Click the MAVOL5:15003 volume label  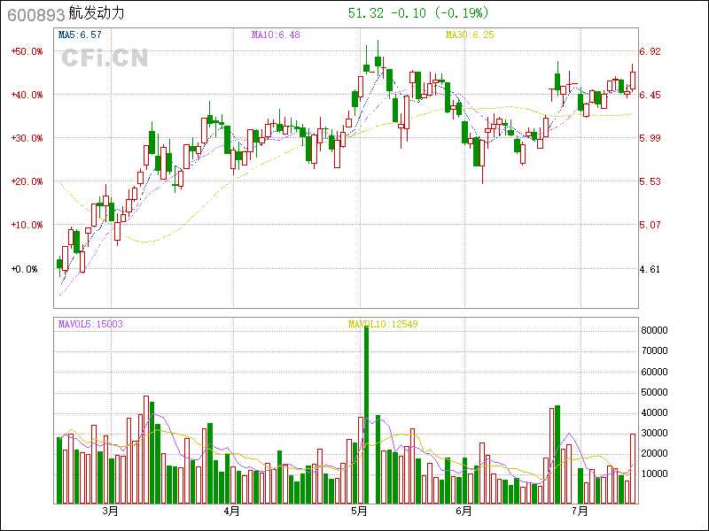(90, 324)
